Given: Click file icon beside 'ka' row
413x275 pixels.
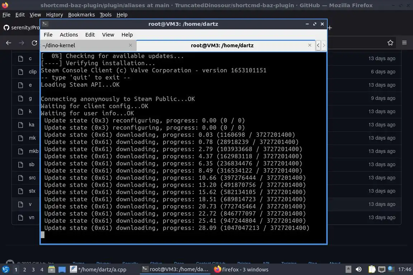Looking at the screenshot, I should click(x=20, y=125).
